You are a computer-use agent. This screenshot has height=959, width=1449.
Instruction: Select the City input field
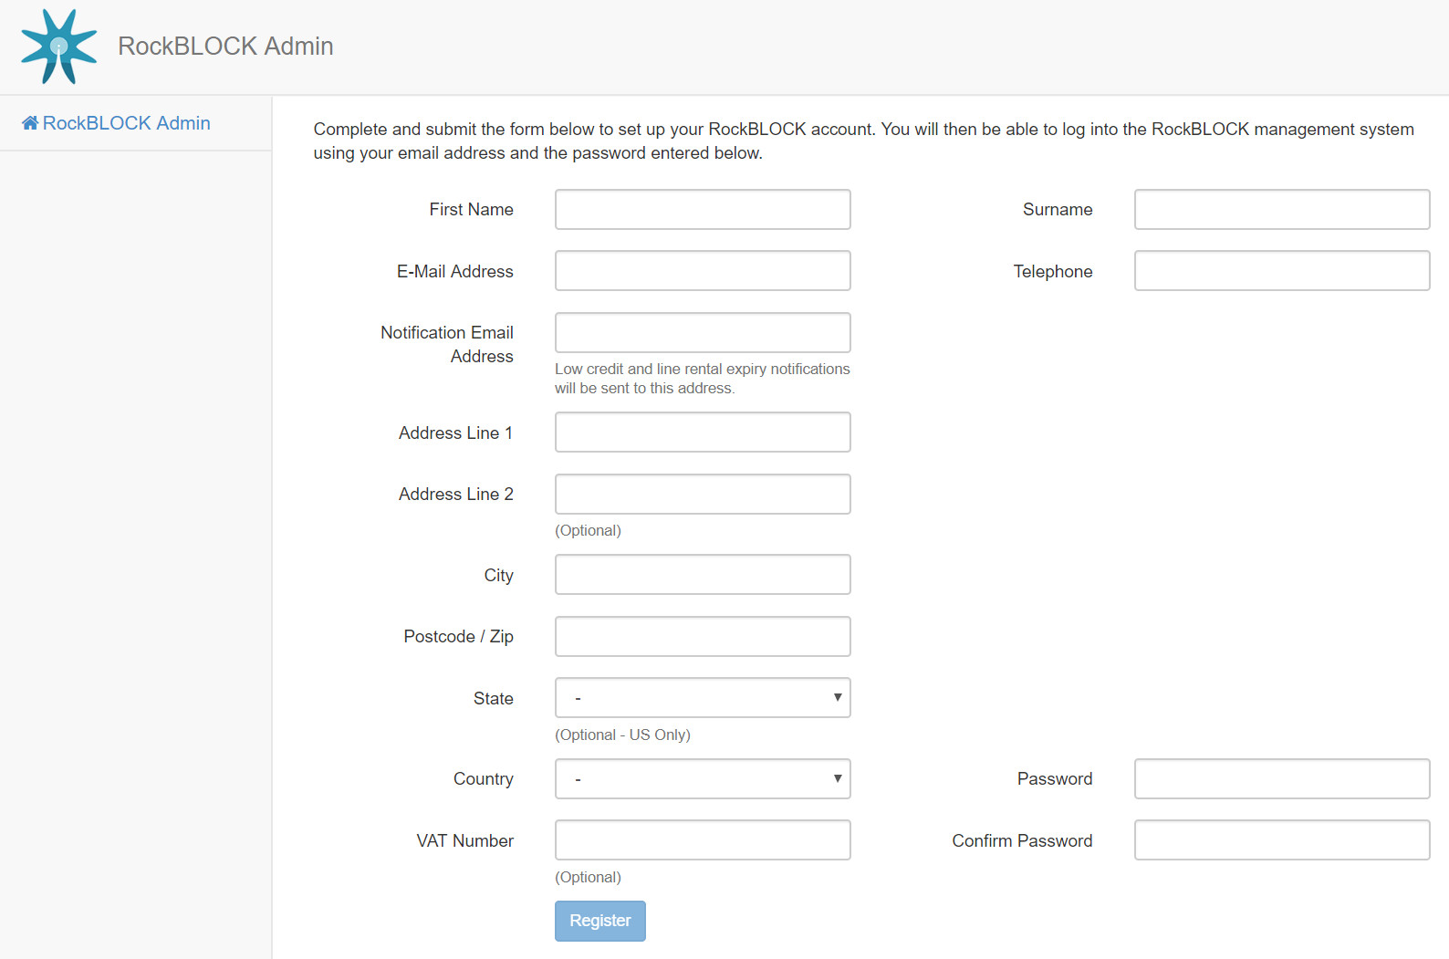pyautogui.click(x=703, y=575)
